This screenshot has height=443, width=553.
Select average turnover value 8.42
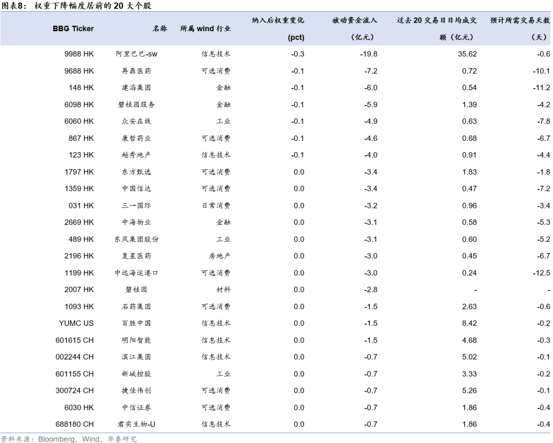[470, 324]
